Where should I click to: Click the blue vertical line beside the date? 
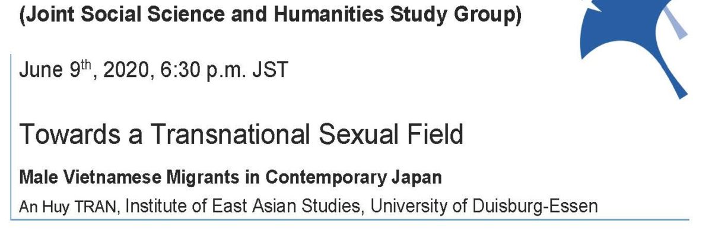(x=11, y=137)
